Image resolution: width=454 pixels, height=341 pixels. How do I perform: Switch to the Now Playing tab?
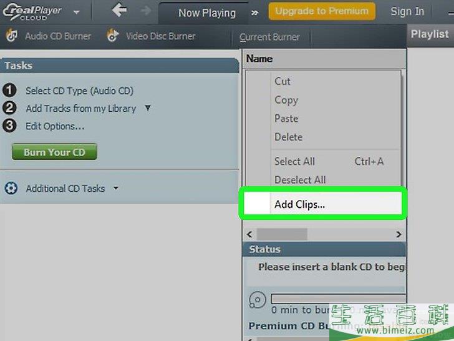(x=207, y=13)
